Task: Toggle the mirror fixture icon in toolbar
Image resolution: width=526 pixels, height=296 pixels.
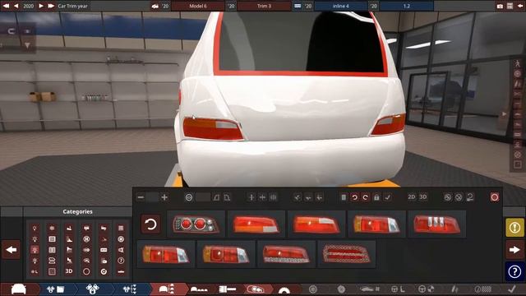Action: (x=273, y=197)
